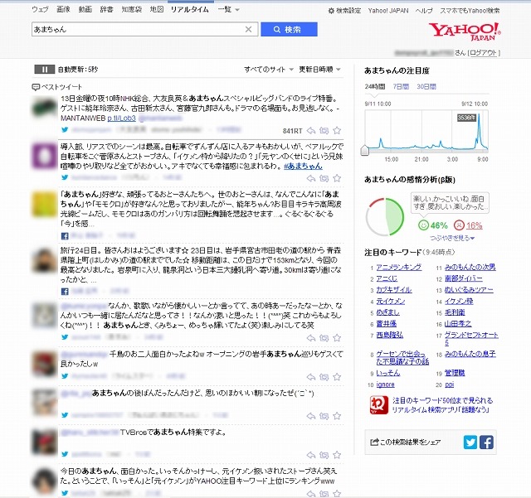Switch to the 画像 search tab
The image size is (531, 498).
pyautogui.click(x=63, y=9)
